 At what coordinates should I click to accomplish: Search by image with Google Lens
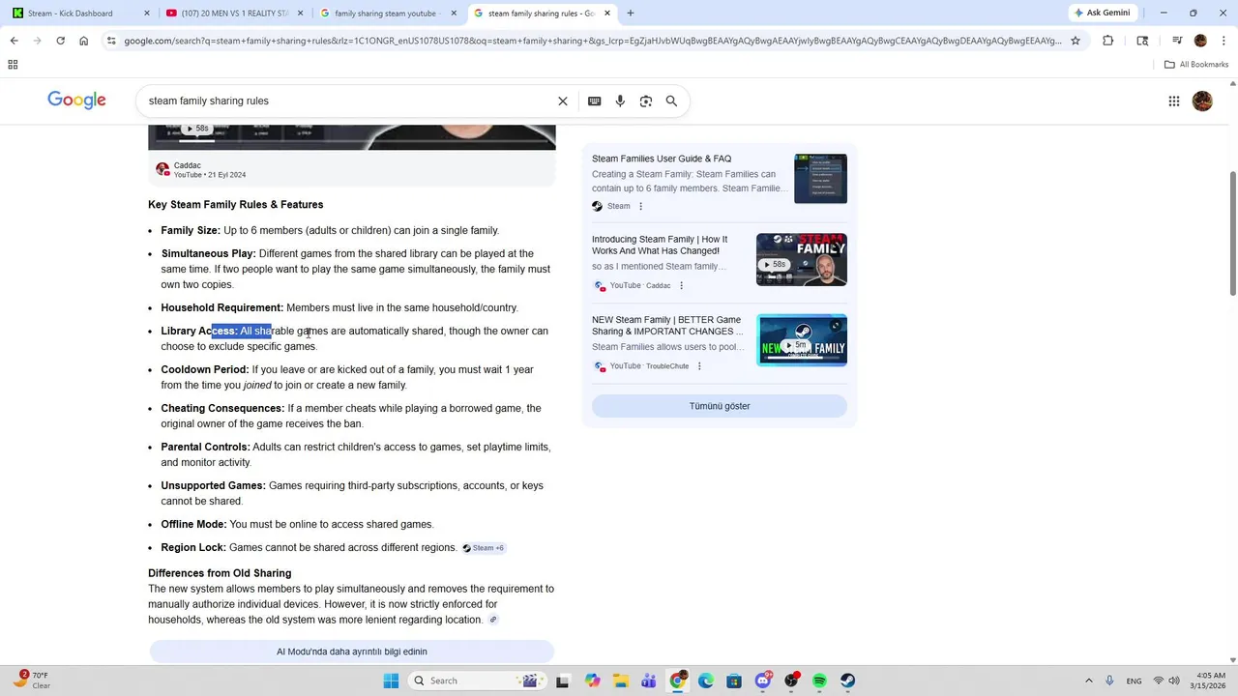646,101
